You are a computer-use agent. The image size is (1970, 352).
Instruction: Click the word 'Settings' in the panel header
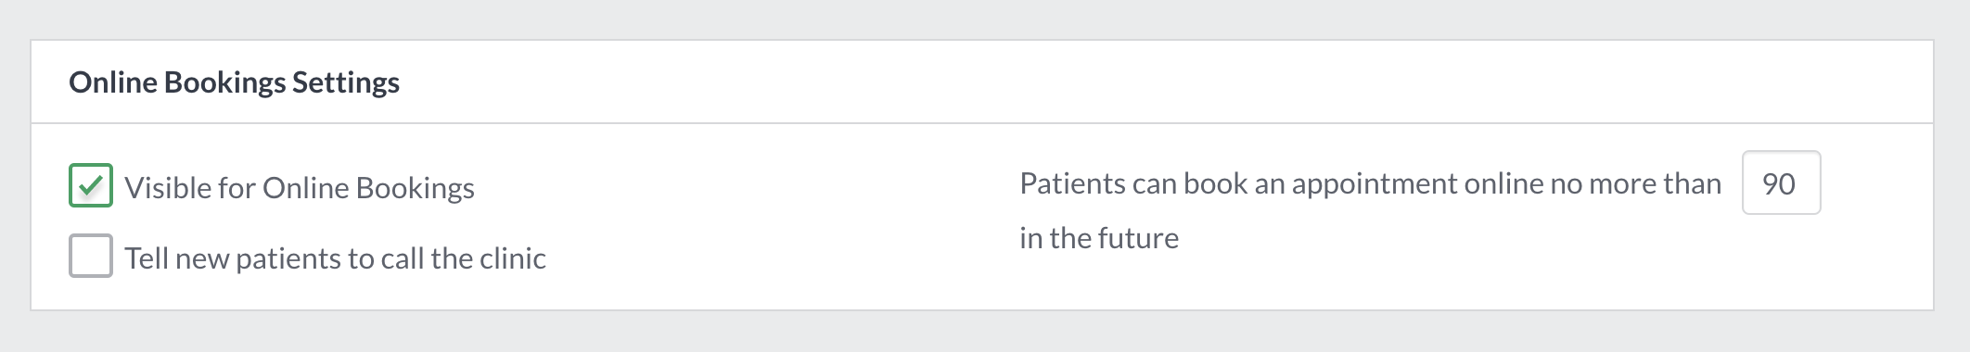pos(346,82)
